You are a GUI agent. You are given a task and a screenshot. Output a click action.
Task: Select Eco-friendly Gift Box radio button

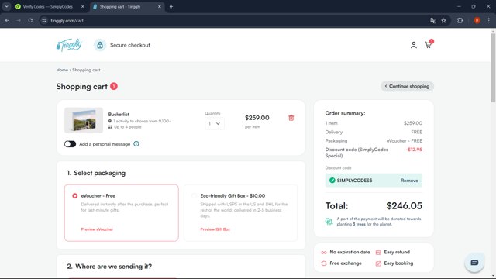coord(194,196)
